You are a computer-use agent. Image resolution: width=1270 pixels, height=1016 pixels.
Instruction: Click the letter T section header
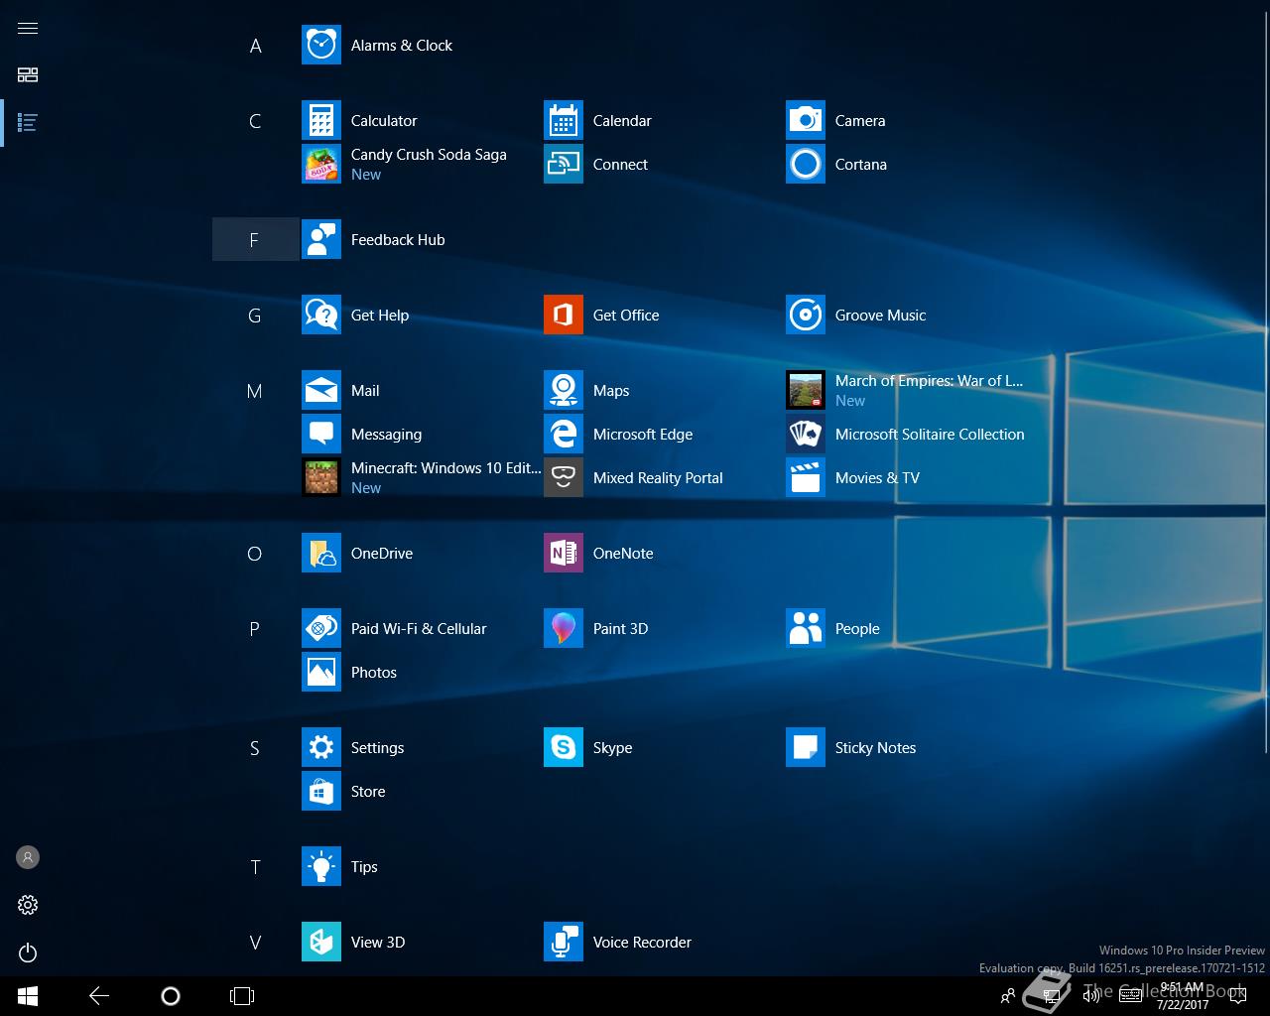coord(255,867)
